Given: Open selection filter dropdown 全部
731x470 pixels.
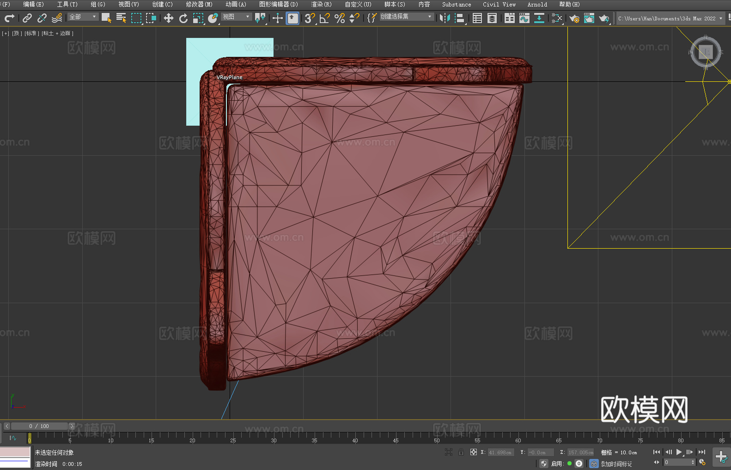Looking at the screenshot, I should point(83,17).
